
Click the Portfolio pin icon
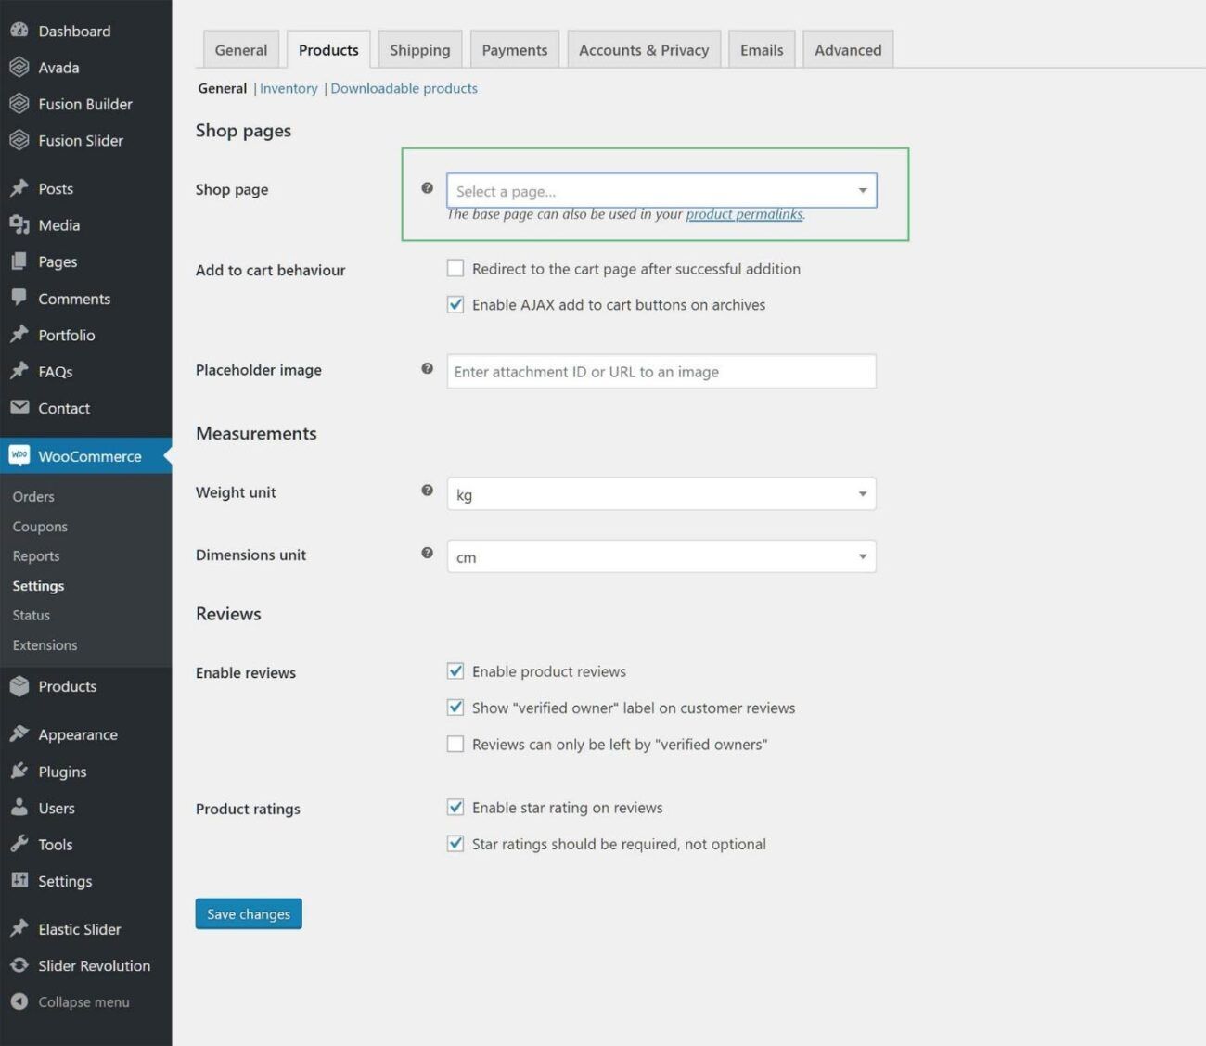tap(19, 335)
